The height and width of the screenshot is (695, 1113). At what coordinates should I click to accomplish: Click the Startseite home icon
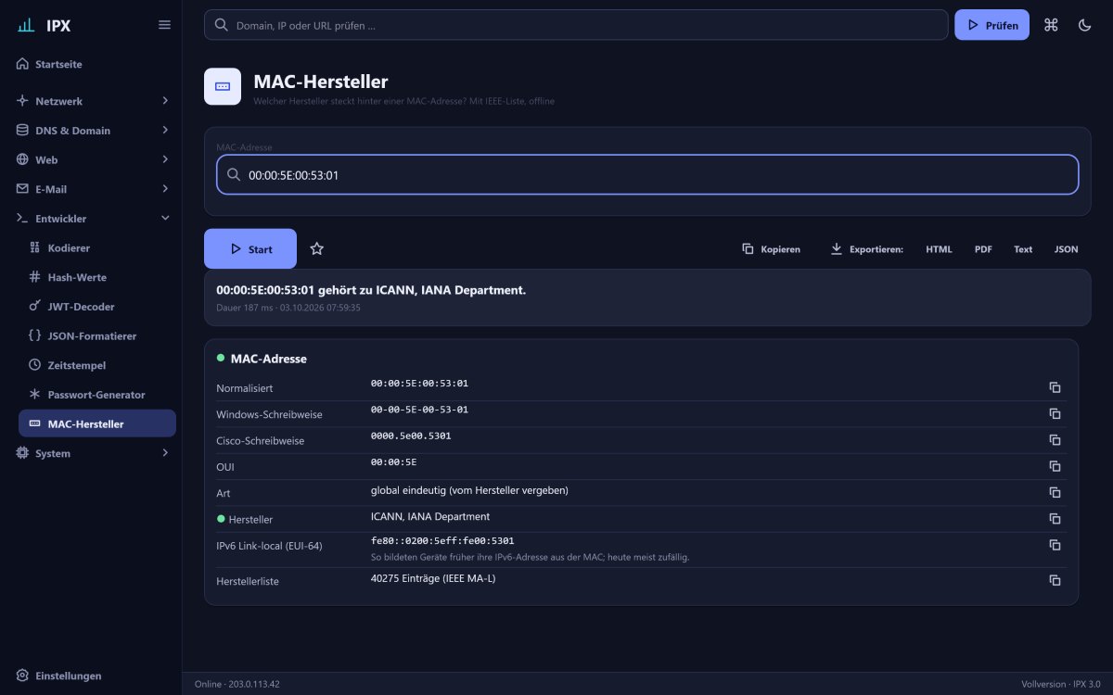coord(22,64)
